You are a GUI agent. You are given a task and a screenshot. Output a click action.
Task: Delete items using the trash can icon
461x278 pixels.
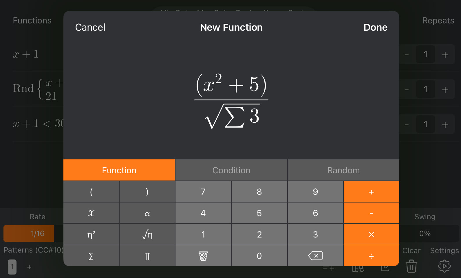tap(411, 266)
